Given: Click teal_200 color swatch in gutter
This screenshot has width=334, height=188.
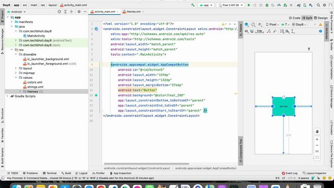Looking at the screenshot, I should [x=96, y=95].
